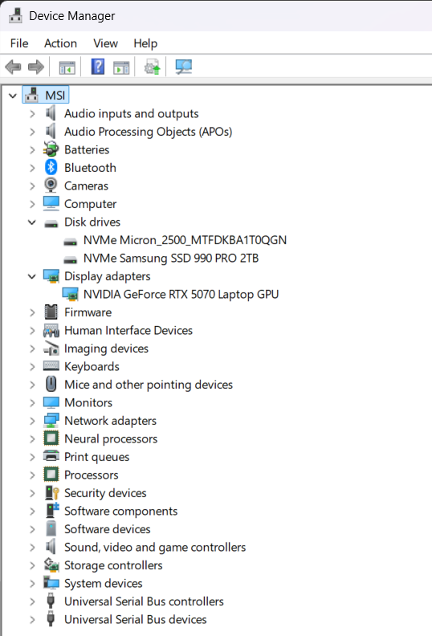Collapse the MSI root node
Viewport: 432px width, 636px height.
(x=13, y=96)
